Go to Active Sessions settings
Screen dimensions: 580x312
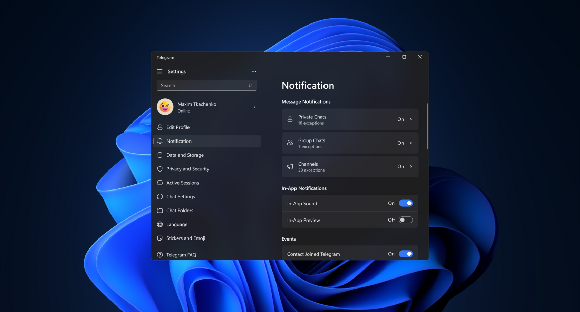pyautogui.click(x=206, y=183)
